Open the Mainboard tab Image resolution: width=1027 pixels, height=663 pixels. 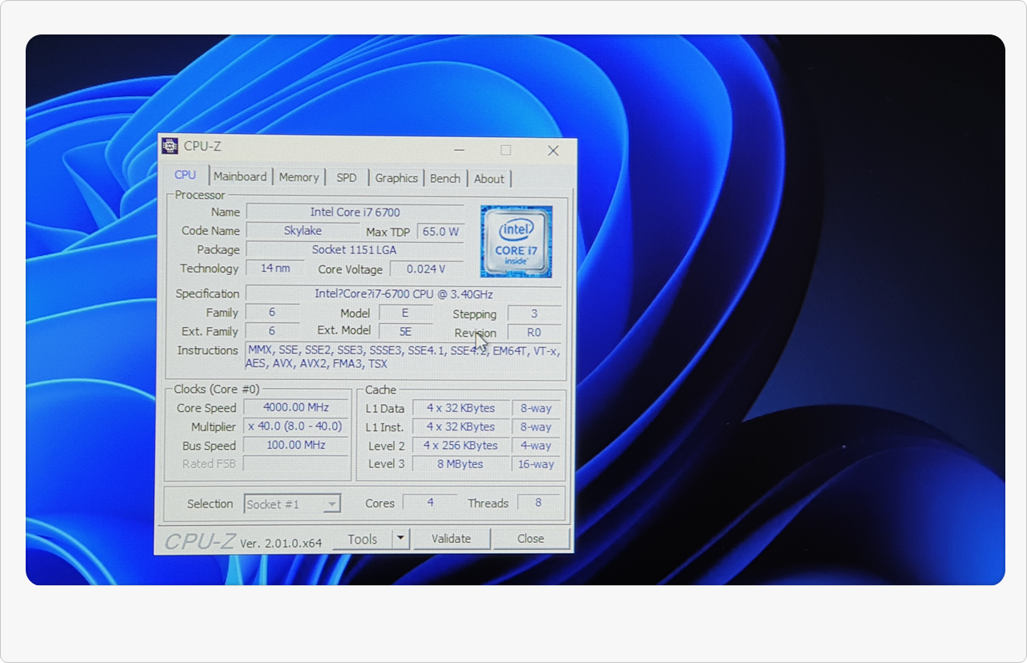pos(240,176)
